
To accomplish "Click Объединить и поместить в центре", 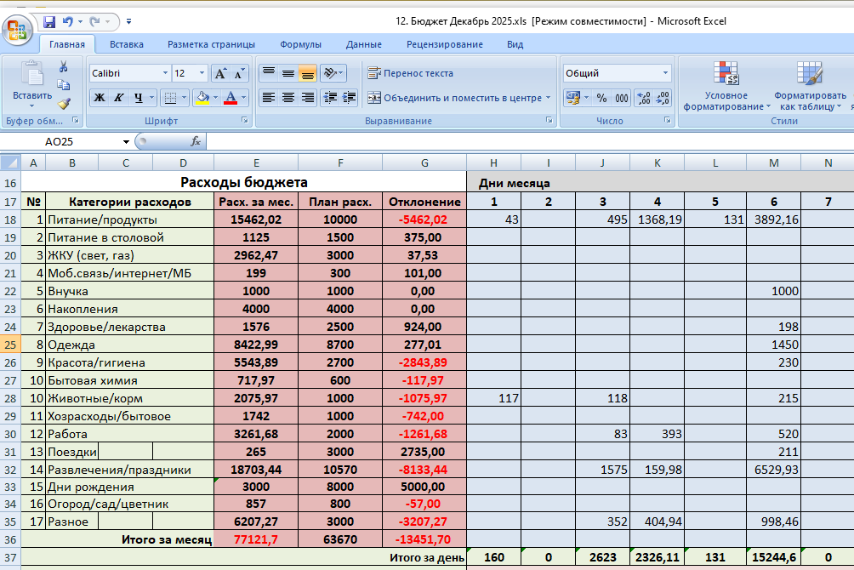I will pos(455,98).
